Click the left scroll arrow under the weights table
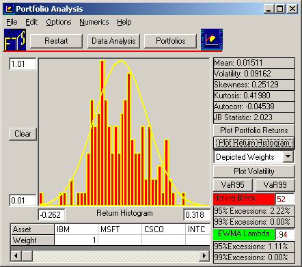Screen dimensions: 302x267 (16, 256)
